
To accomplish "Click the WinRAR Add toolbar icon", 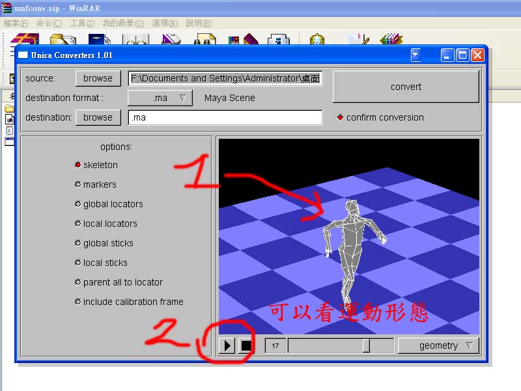I will 25,39.
